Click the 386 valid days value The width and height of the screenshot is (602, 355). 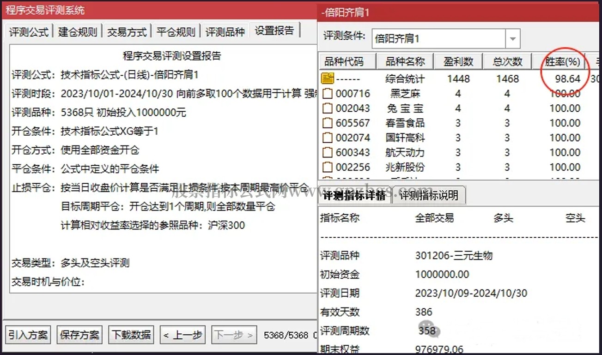(424, 313)
